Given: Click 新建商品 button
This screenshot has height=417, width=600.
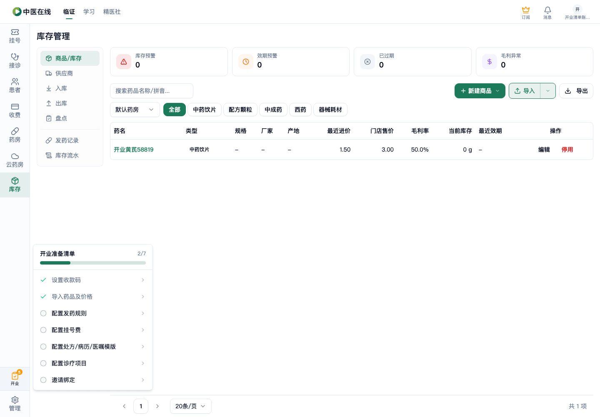Looking at the screenshot, I should pyautogui.click(x=480, y=91).
